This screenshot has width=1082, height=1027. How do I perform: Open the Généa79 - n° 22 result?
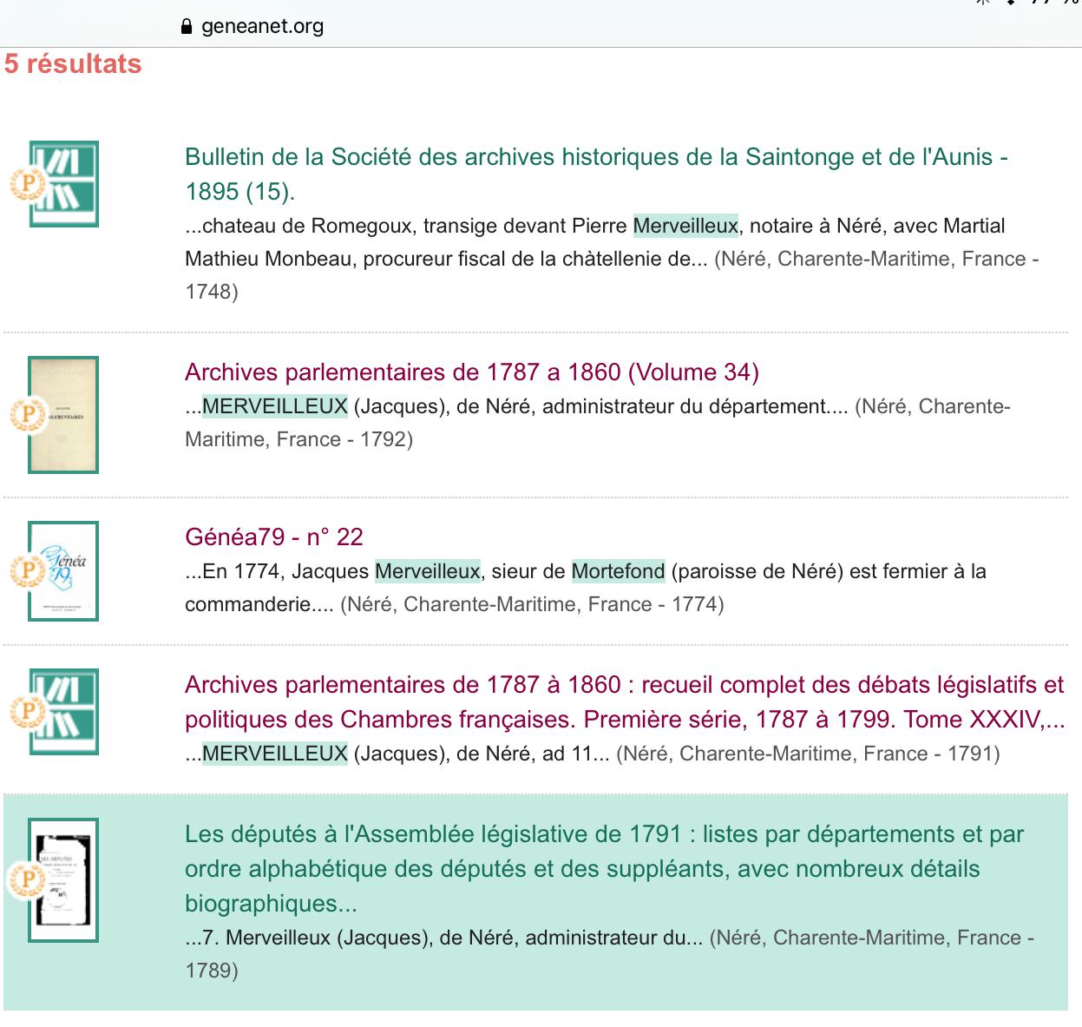tap(274, 537)
